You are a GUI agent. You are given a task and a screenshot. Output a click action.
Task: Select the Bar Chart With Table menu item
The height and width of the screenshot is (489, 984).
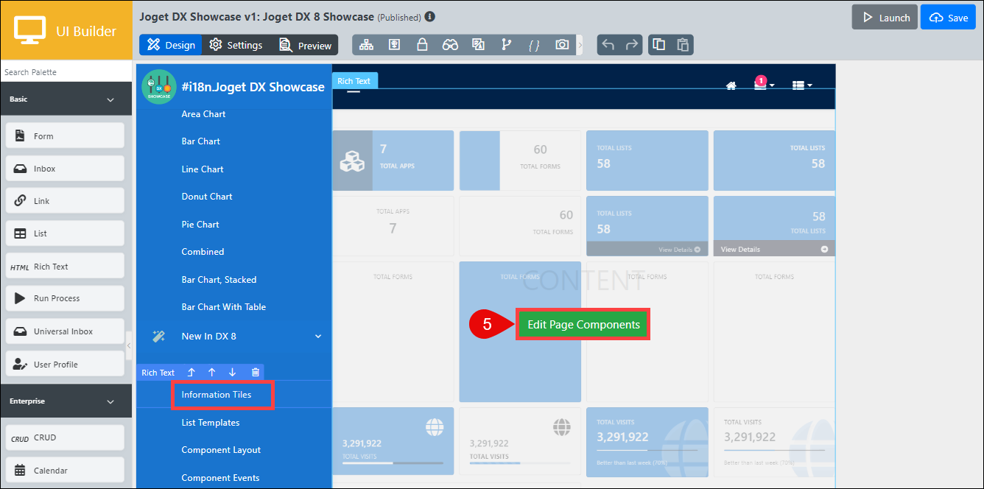(224, 307)
